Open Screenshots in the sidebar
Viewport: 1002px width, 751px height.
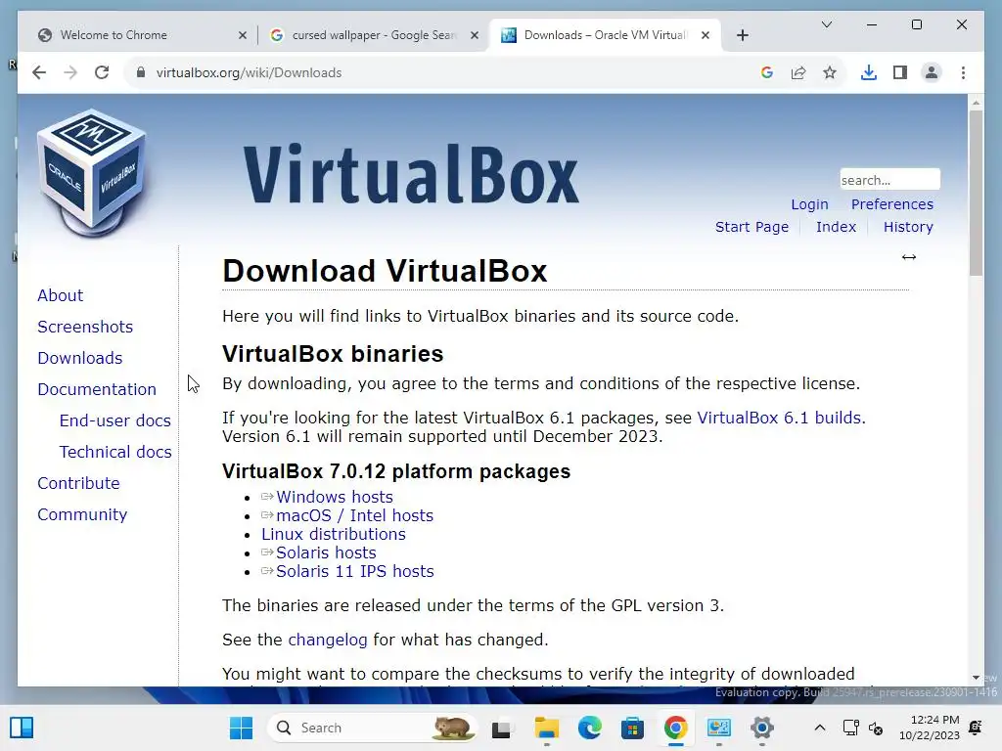tap(85, 327)
